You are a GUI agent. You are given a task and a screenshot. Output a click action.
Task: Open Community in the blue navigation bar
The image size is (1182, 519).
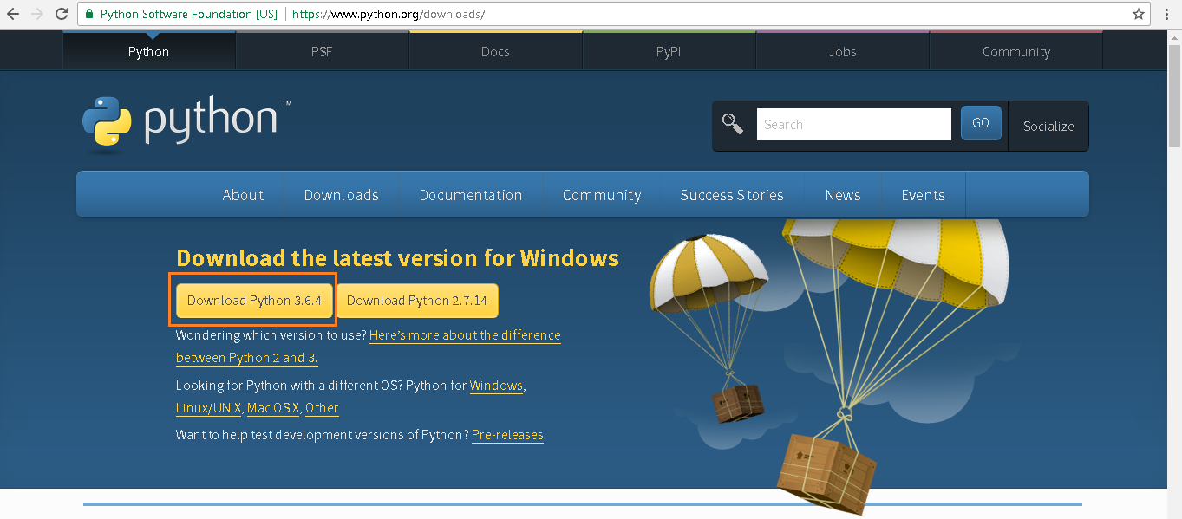(602, 195)
